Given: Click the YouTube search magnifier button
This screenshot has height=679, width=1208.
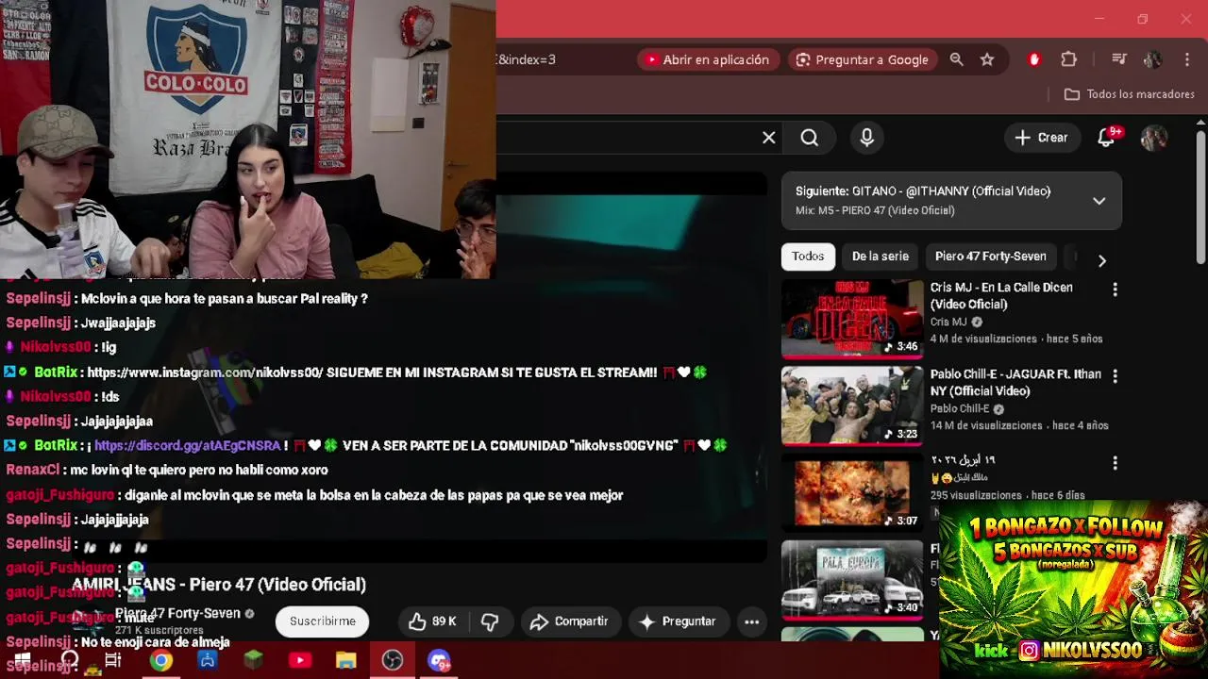Looking at the screenshot, I should [x=810, y=138].
